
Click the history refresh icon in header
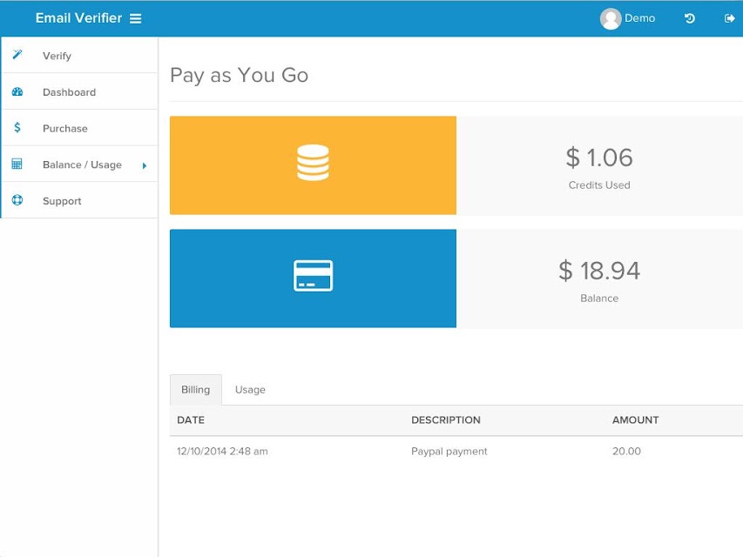(690, 18)
